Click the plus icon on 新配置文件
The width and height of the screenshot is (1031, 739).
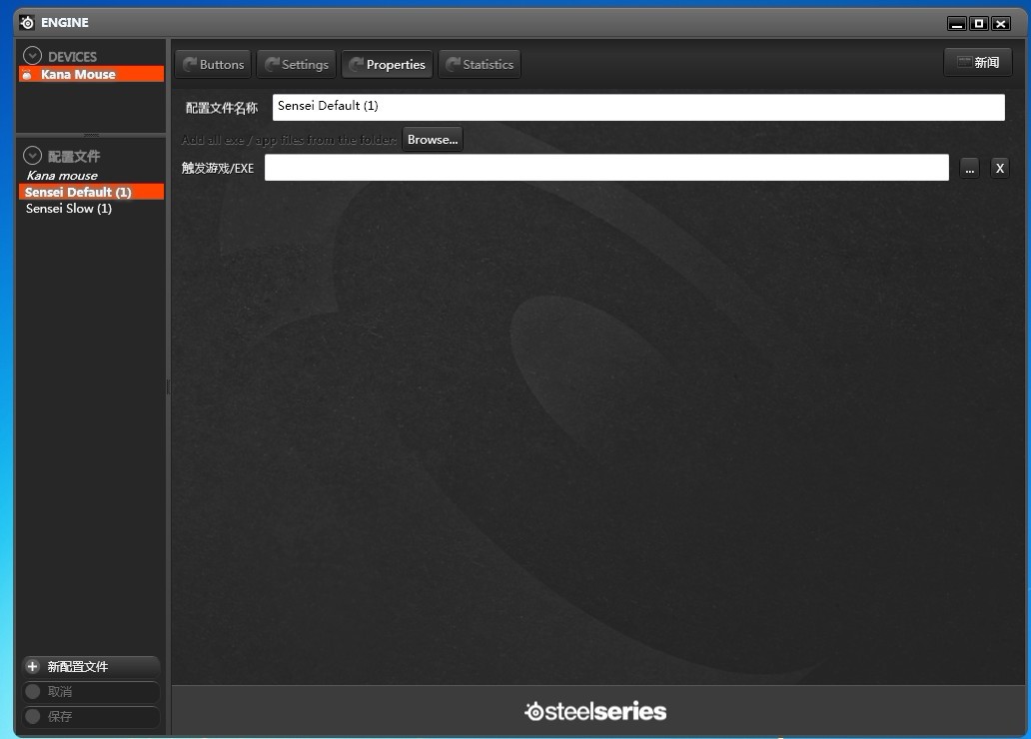32,667
